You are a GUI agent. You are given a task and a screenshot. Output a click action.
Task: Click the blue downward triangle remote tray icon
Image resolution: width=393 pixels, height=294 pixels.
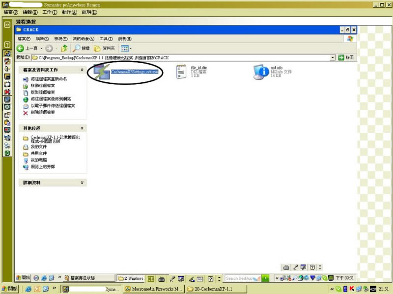[x=312, y=278]
